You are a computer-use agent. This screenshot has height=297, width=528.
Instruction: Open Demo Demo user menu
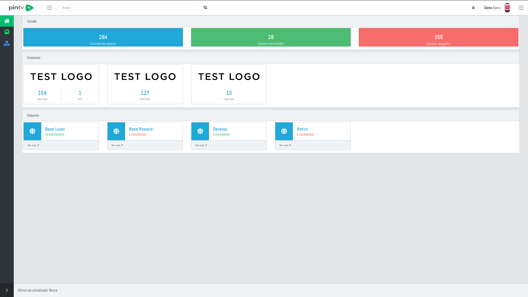[x=492, y=8]
